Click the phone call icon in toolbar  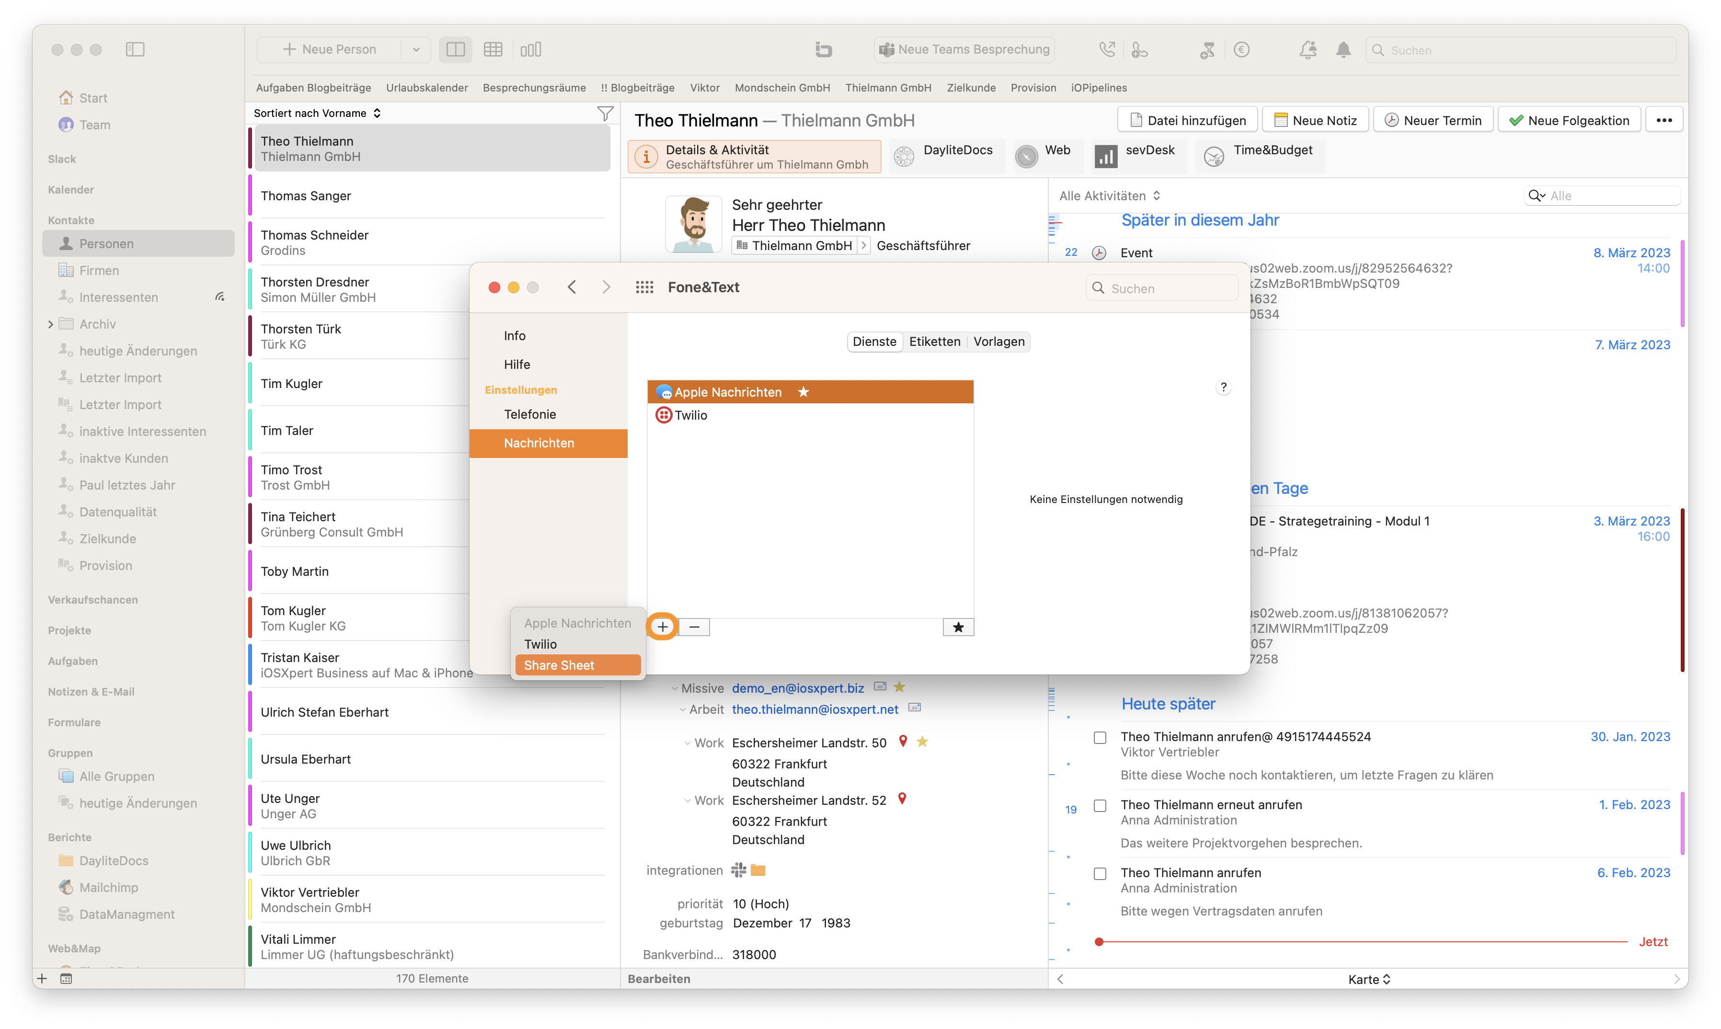click(x=1107, y=49)
